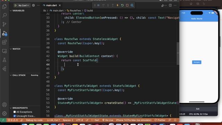The image size is (222, 125).
Task: Start debugging with the green play icon
Action: point(16,6)
